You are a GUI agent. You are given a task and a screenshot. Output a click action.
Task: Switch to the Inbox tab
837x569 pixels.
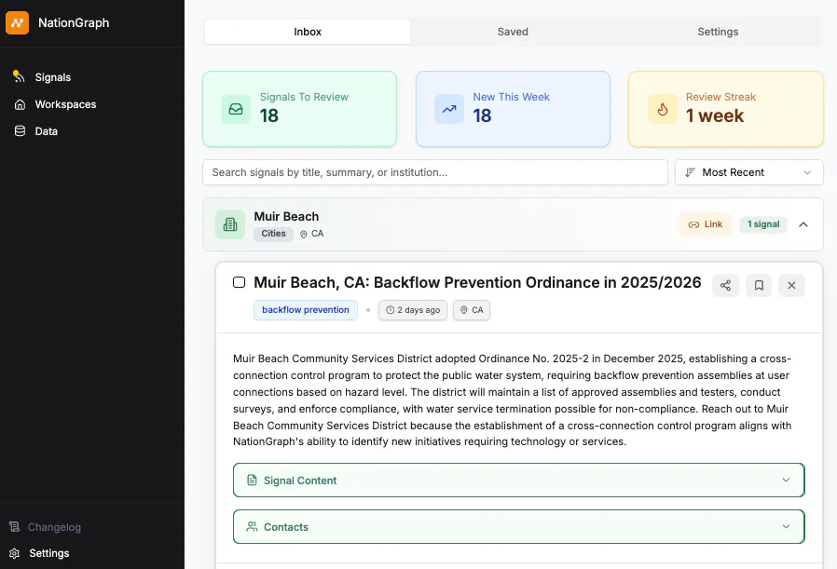[x=308, y=32]
